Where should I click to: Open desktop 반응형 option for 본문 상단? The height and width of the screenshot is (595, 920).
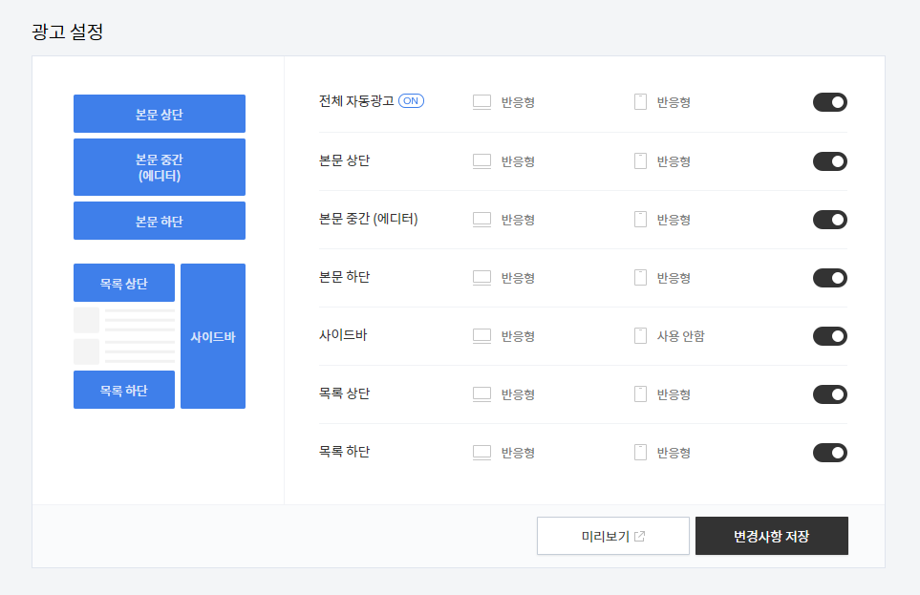coord(518,161)
